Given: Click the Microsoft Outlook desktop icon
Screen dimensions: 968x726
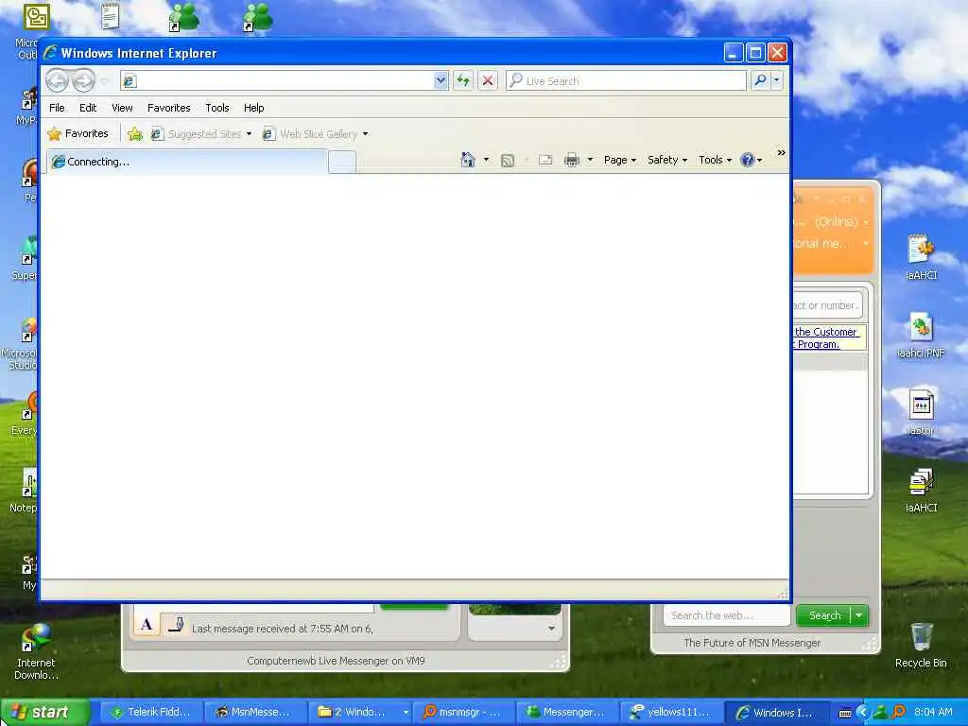Looking at the screenshot, I should tap(37, 16).
